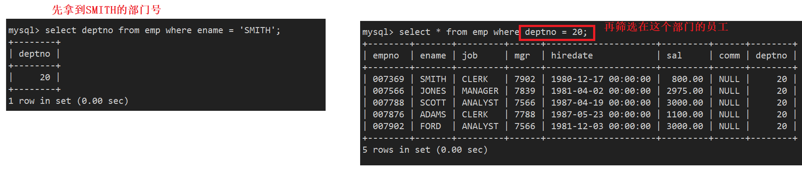Viewport: 802px width, 178px height.
Task: Click the '5 rows in set' status line
Action: [425, 150]
